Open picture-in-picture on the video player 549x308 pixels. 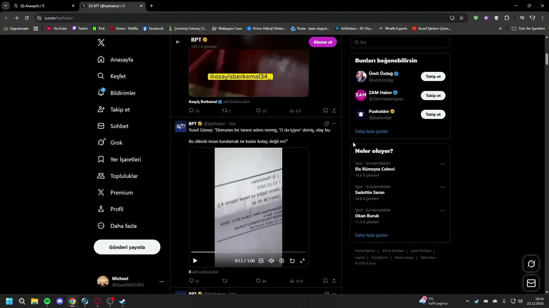(292, 261)
